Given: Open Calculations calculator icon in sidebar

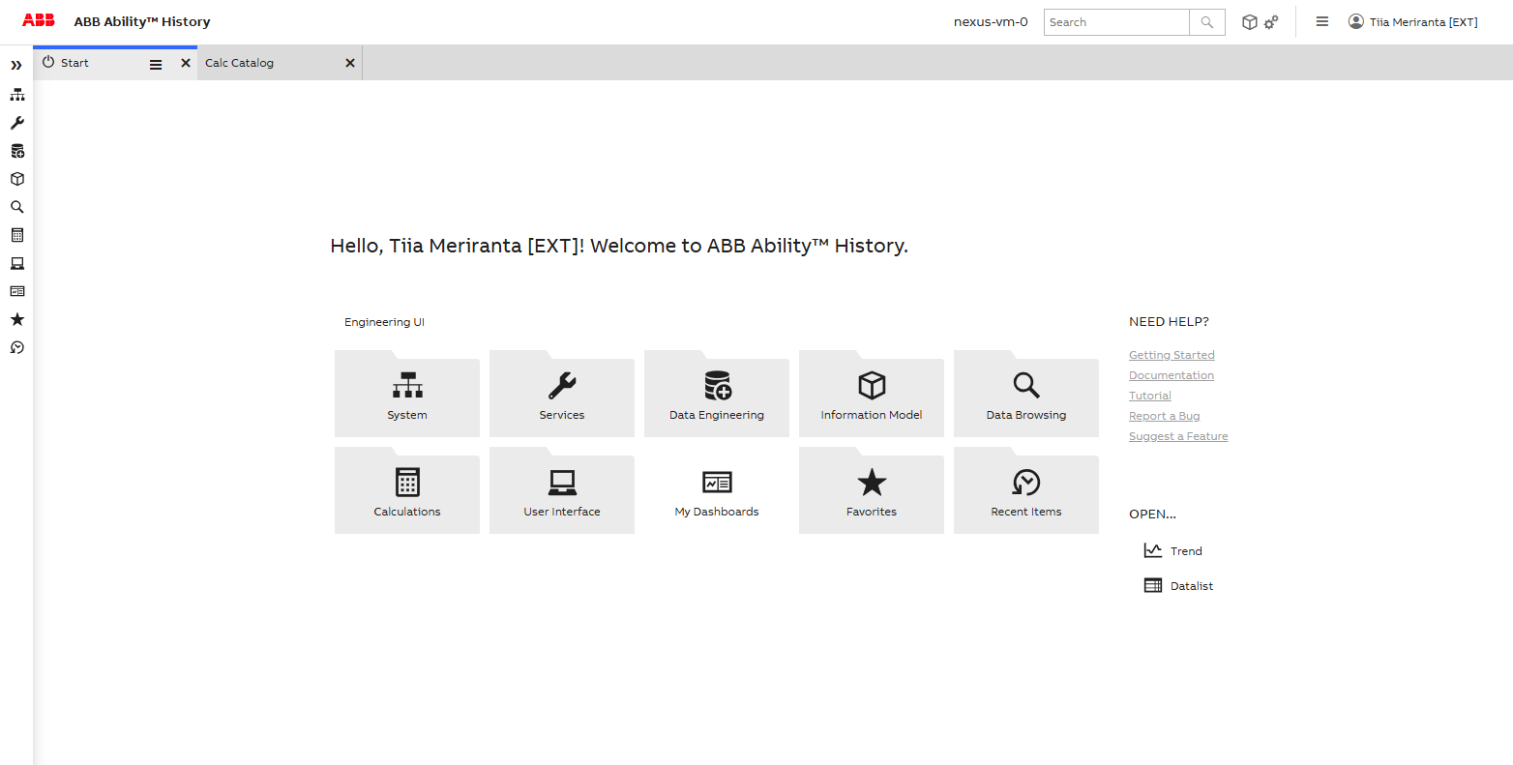Looking at the screenshot, I should [x=16, y=235].
